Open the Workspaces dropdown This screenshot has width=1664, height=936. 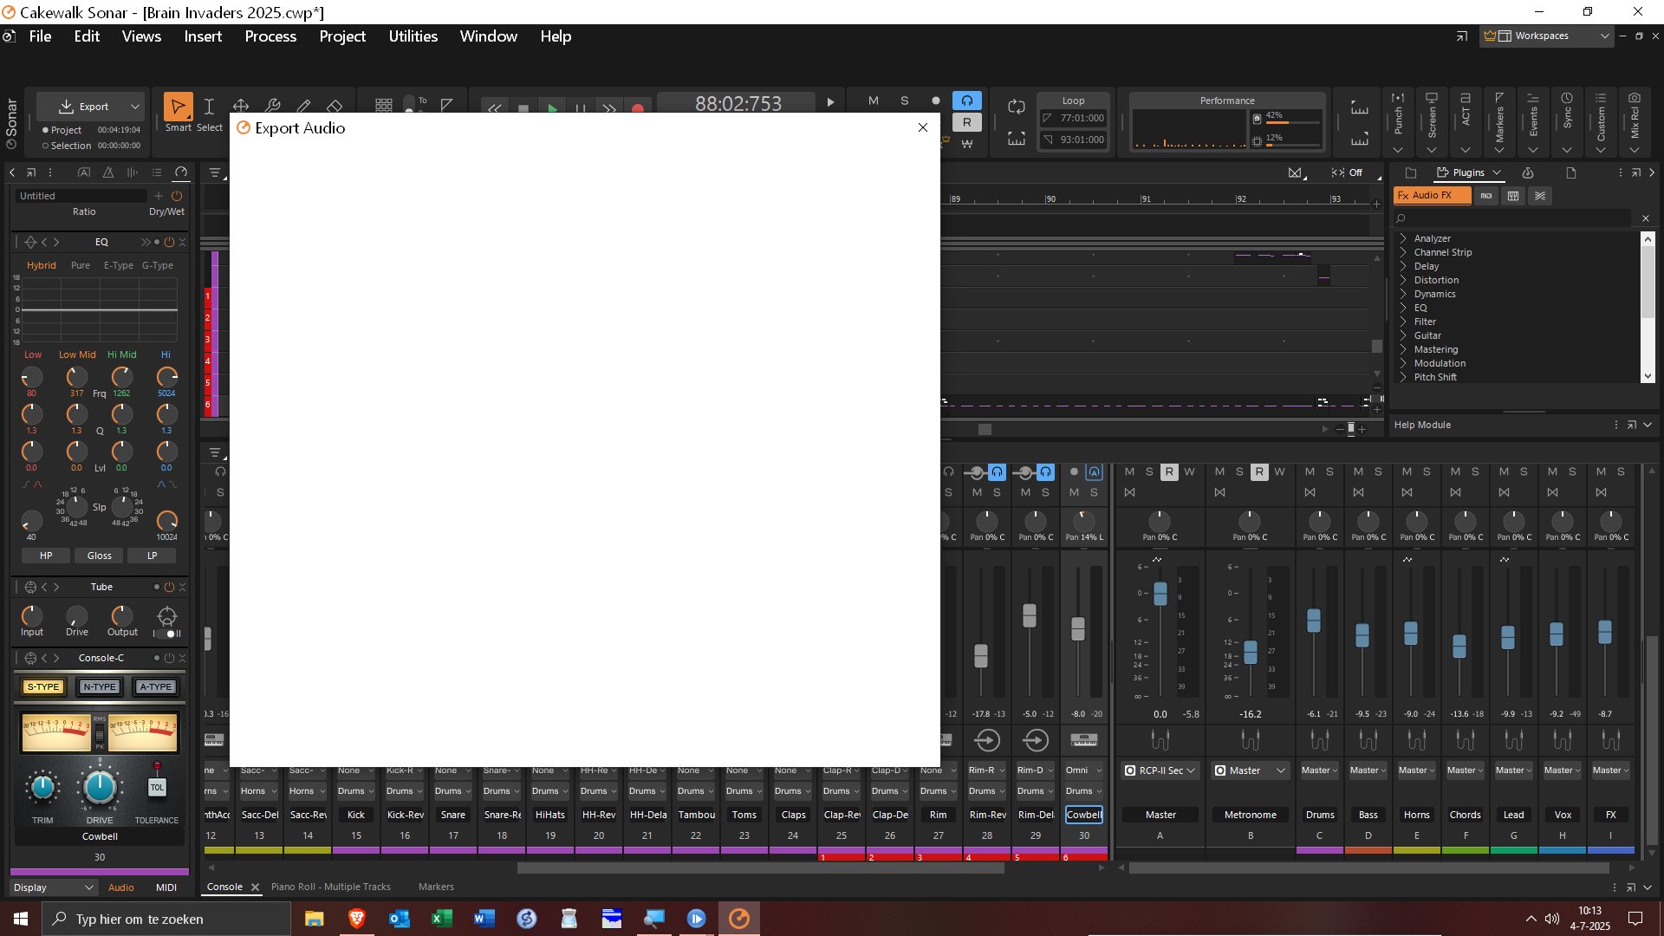[1548, 36]
